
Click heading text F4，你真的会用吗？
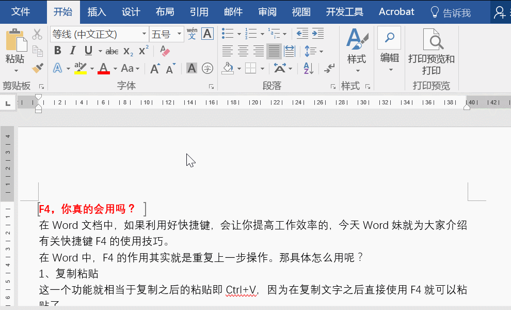point(87,209)
